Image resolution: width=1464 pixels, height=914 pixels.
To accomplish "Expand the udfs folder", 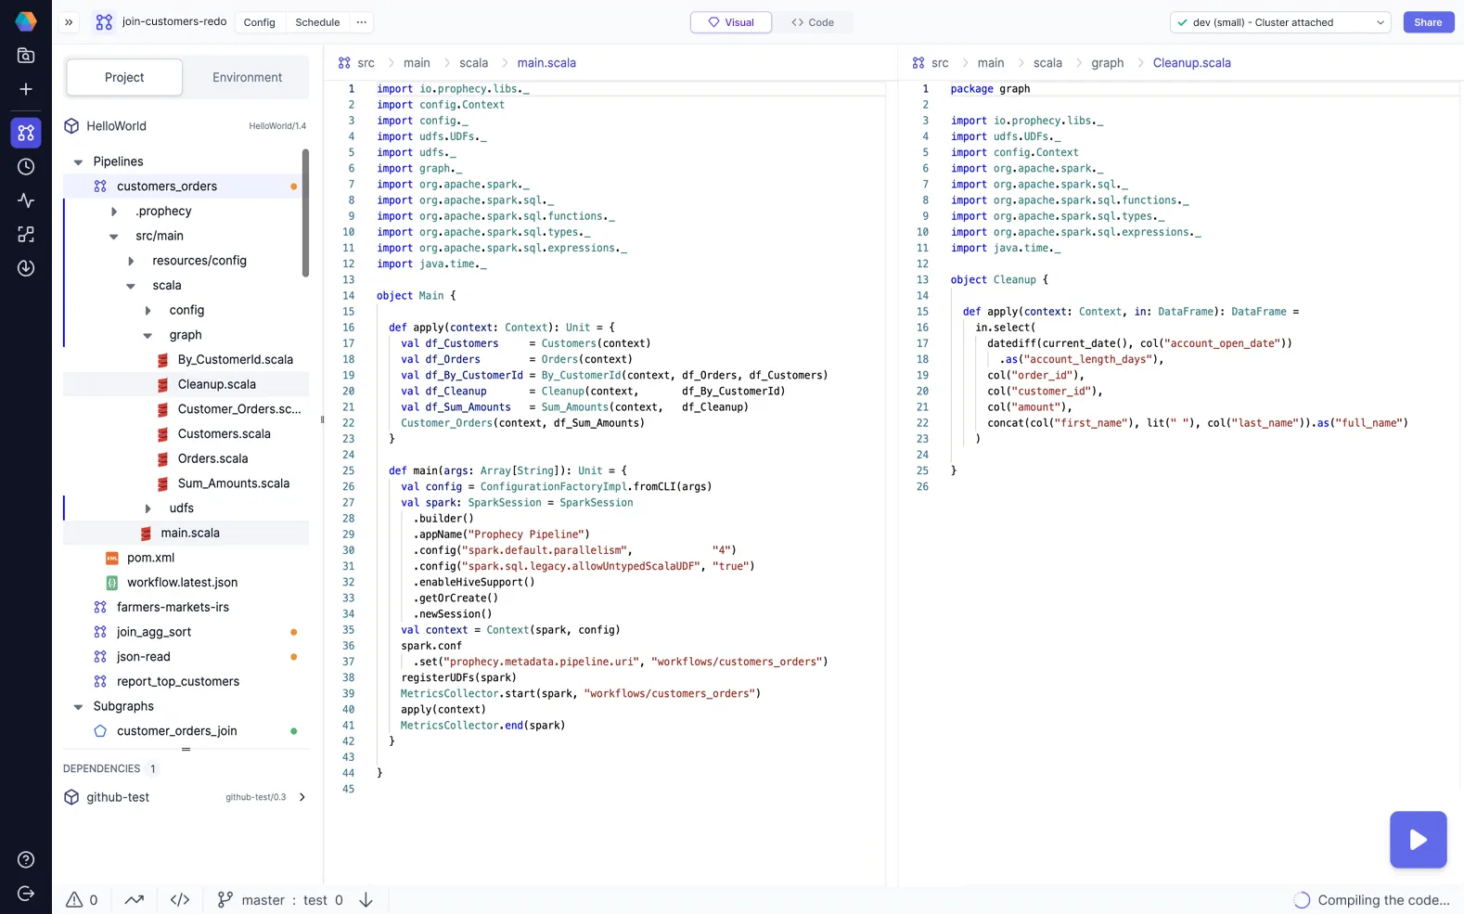I will (148, 508).
